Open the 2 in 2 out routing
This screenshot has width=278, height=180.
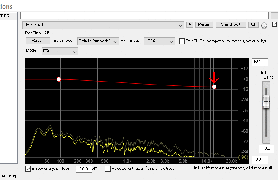pos(231,25)
